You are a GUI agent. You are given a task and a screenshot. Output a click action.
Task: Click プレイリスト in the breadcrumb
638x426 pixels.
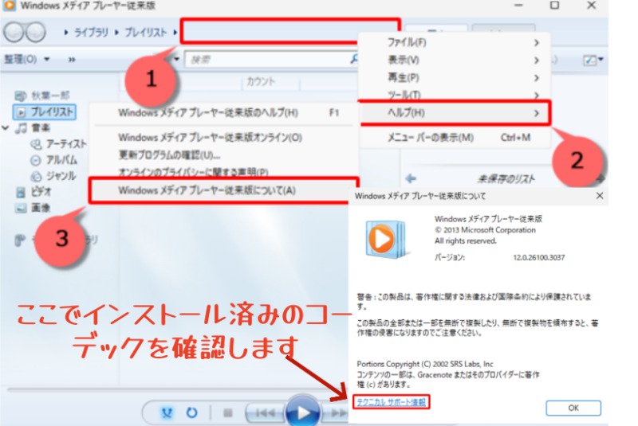click(x=146, y=32)
